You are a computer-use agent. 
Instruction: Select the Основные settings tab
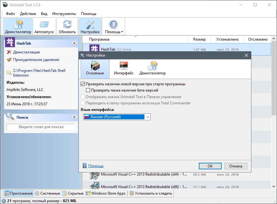(95, 69)
